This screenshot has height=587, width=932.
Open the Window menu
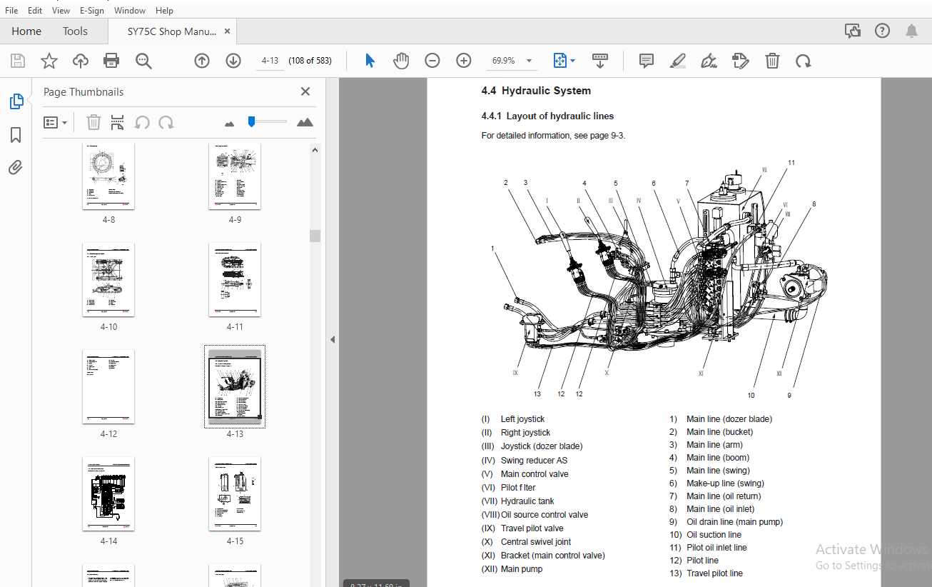(x=130, y=11)
